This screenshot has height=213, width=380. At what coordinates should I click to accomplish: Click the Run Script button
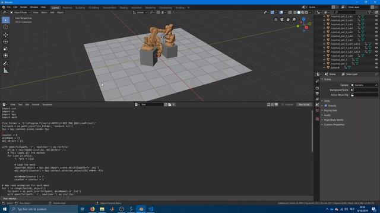(304, 105)
